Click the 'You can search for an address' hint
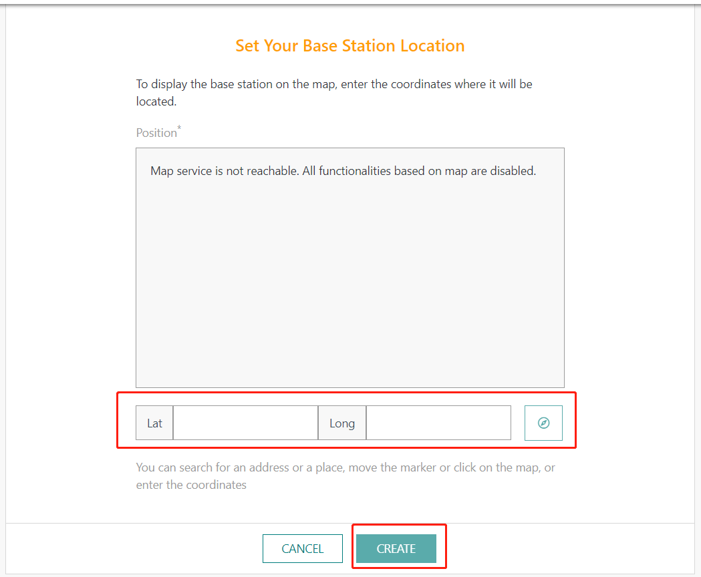This screenshot has width=701, height=577. tap(345, 476)
